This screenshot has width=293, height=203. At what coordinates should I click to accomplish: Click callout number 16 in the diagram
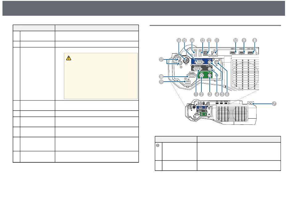[x=179, y=40]
